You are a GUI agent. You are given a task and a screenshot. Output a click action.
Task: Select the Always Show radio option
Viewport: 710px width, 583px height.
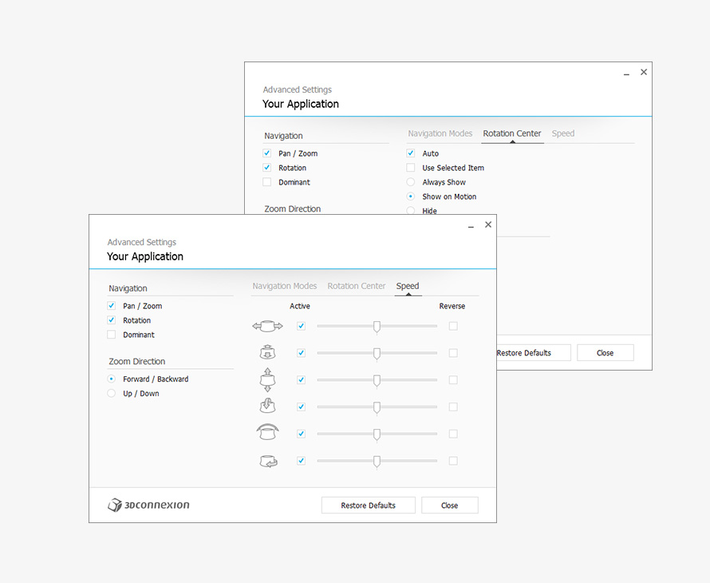(411, 182)
